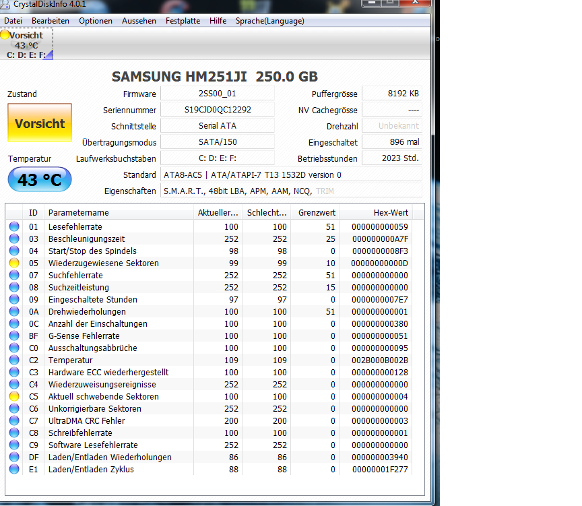The height and width of the screenshot is (506, 582).
Task: Click the serial number field S19CJD0QC12292
Action: point(218,110)
